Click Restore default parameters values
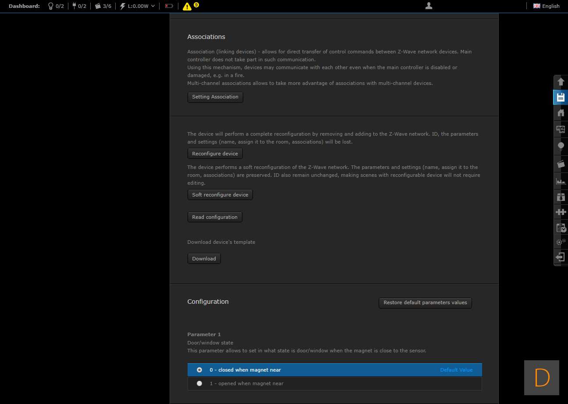Image resolution: width=568 pixels, height=404 pixels. (x=425, y=302)
